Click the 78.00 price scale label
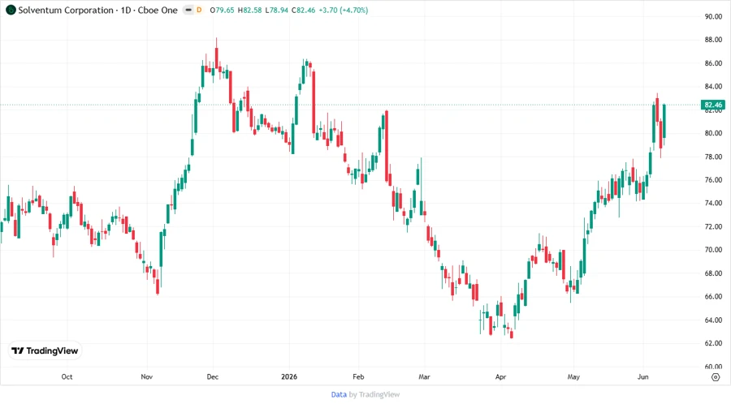This screenshot has width=731, height=404. pyautogui.click(x=713, y=157)
